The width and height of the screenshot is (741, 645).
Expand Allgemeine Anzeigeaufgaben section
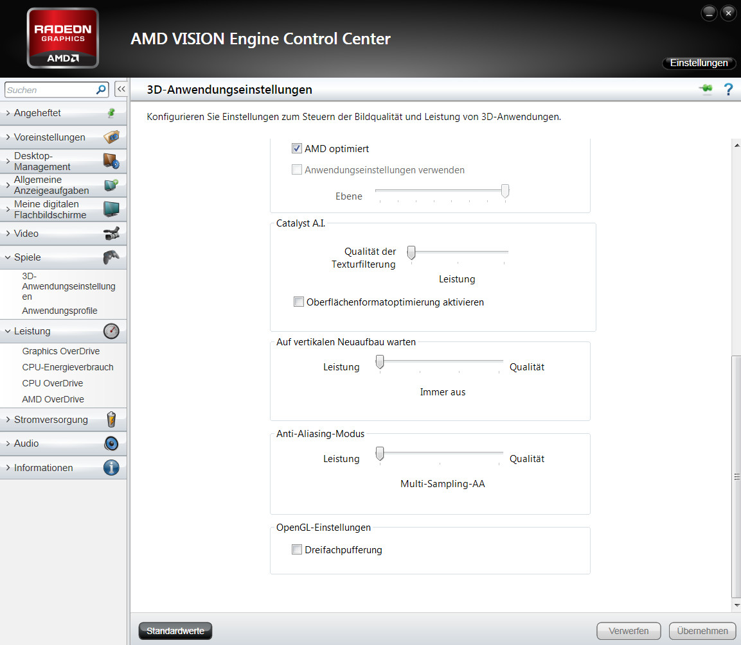pos(64,185)
